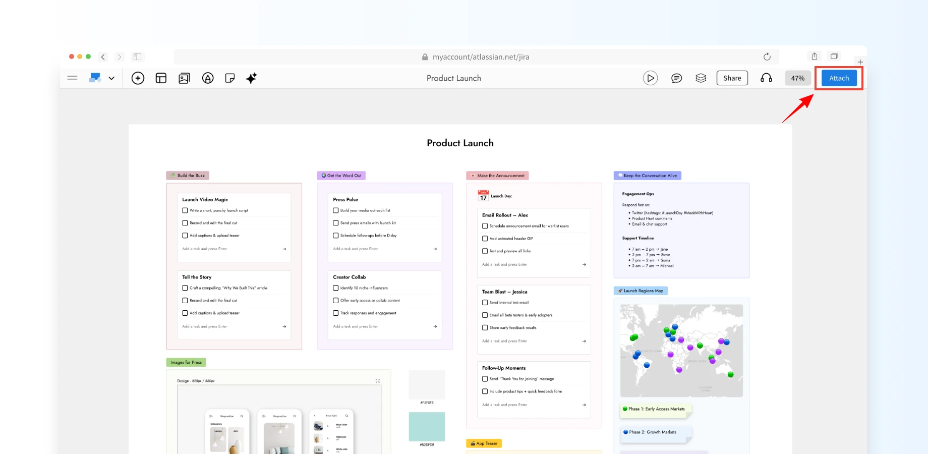
Task: Check 'Share early feedback results'
Action: (485, 328)
